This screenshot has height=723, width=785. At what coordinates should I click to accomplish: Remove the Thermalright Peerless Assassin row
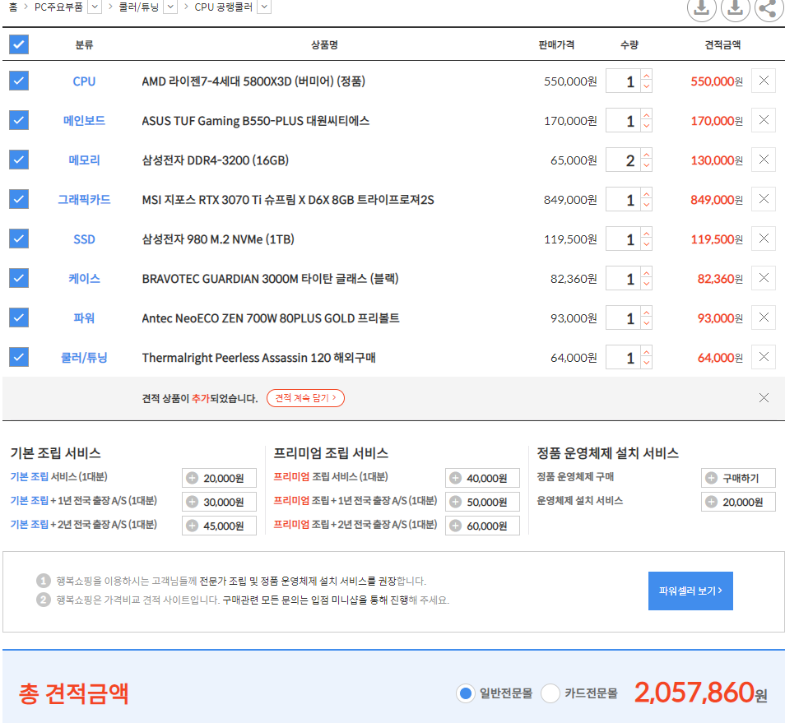[x=764, y=357]
